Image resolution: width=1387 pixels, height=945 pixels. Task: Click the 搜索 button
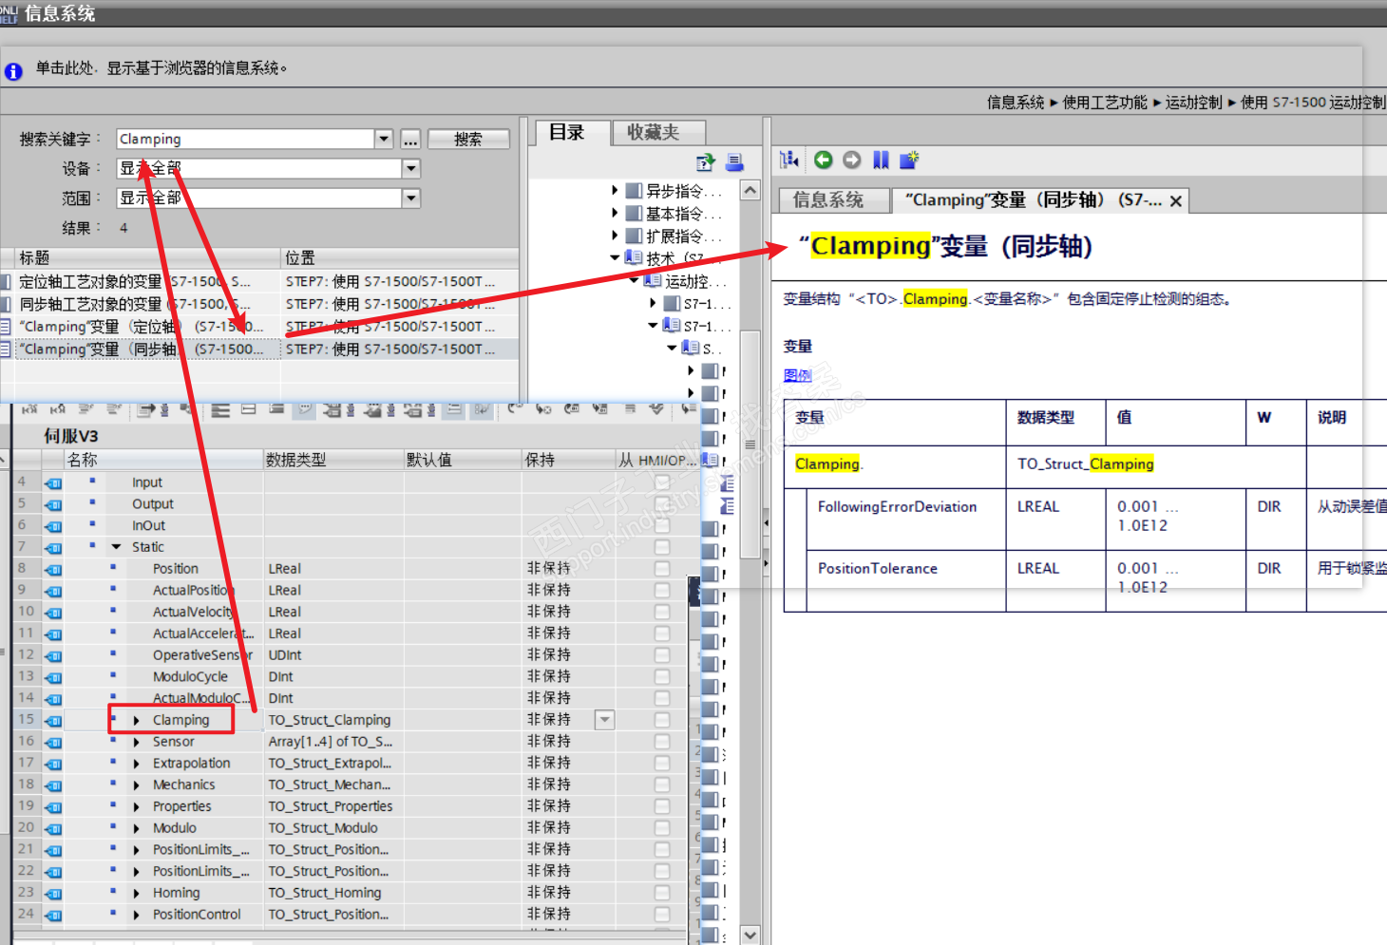[468, 139]
